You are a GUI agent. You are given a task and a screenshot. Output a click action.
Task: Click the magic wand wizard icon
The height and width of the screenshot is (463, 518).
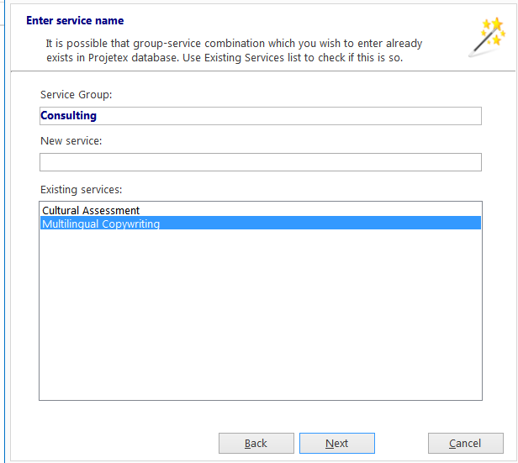tap(488, 37)
